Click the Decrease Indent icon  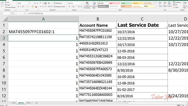coord(49,6)
